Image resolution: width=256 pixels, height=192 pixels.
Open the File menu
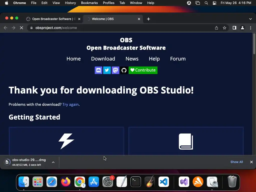(34, 3)
